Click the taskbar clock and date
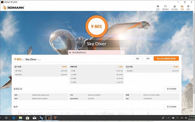 tap(192, 118)
